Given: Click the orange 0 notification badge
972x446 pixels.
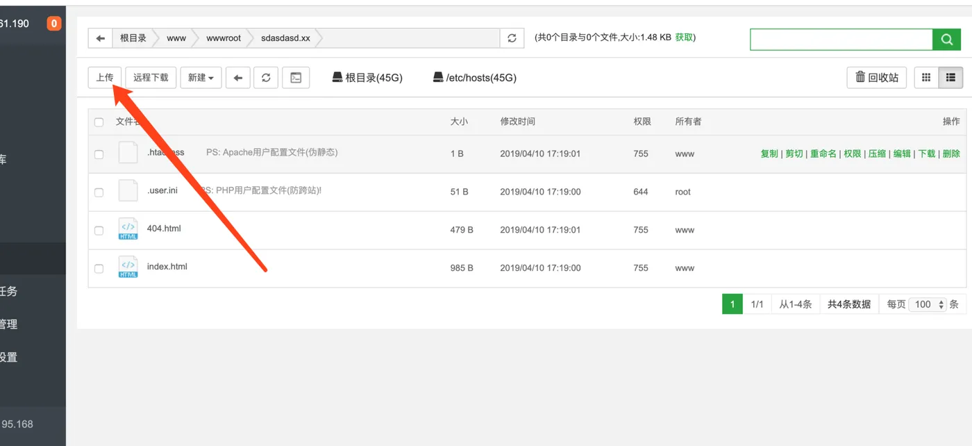Looking at the screenshot, I should click(54, 24).
